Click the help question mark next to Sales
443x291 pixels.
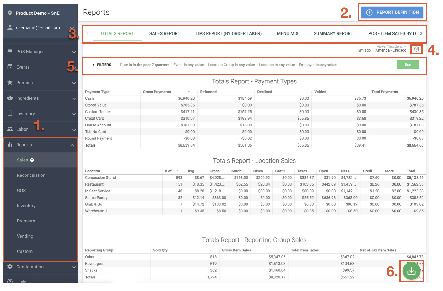tap(32, 160)
